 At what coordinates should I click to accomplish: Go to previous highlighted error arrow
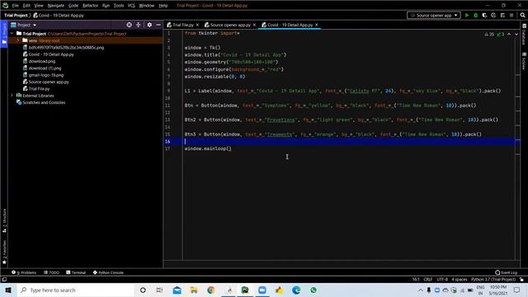point(509,35)
